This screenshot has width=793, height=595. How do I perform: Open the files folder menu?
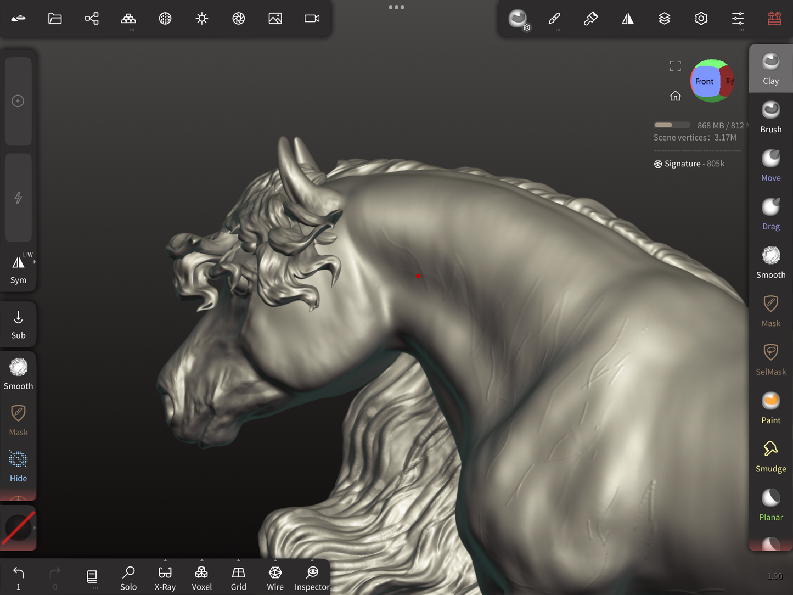point(55,19)
